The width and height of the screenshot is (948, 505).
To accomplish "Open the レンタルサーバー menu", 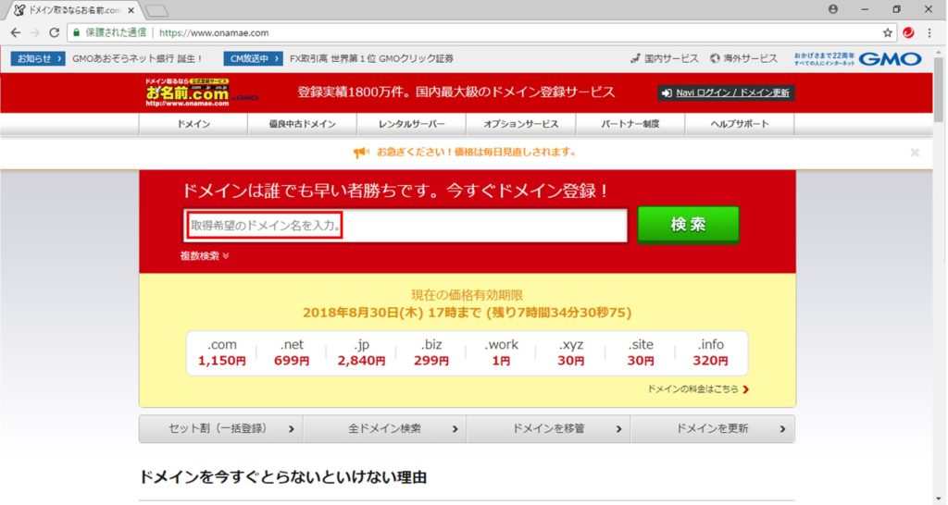I will pos(412,124).
